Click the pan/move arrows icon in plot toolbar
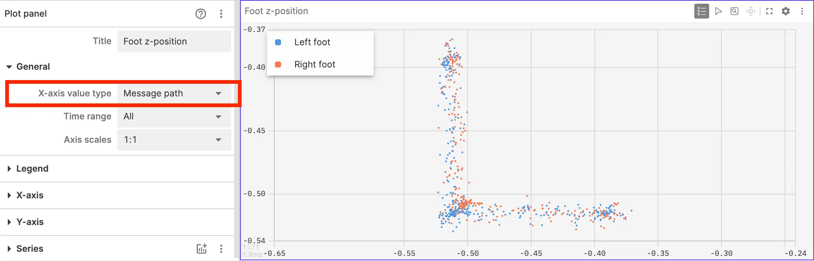The width and height of the screenshot is (814, 261). click(x=751, y=11)
